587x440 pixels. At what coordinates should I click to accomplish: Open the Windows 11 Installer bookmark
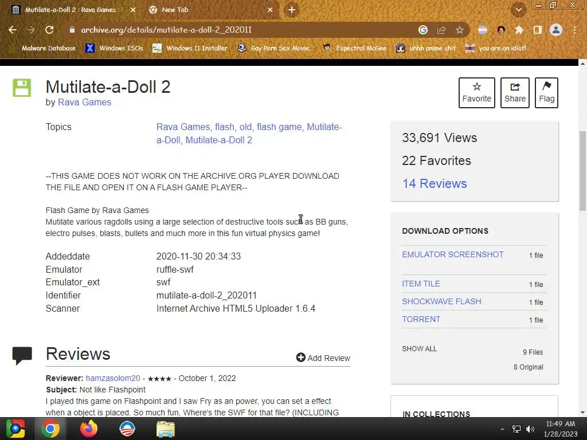(x=190, y=48)
